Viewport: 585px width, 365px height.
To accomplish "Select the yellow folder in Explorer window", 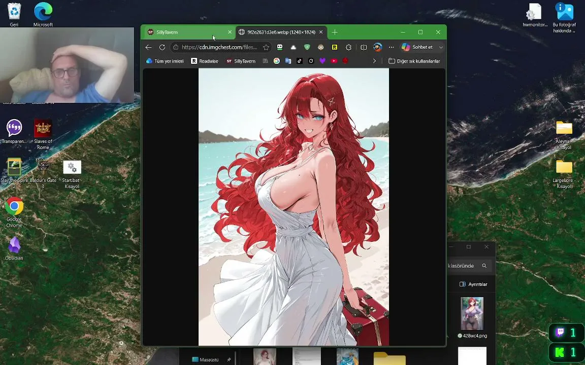I will coord(389,358).
